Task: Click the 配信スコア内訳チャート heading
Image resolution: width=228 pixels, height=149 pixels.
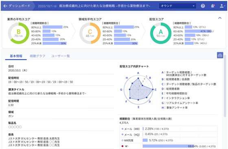Action: 134,67
